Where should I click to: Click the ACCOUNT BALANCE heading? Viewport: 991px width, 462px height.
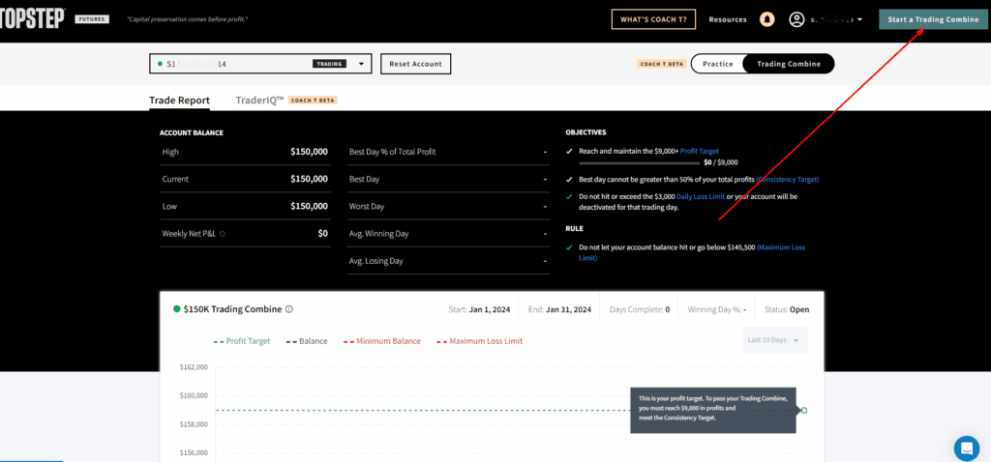tap(192, 132)
